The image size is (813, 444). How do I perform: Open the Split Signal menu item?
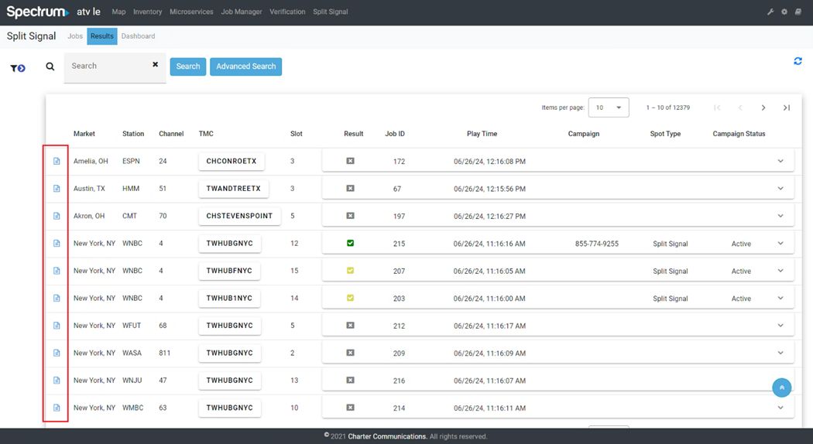pyautogui.click(x=331, y=12)
